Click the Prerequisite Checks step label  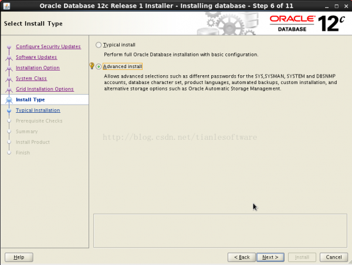point(39,121)
